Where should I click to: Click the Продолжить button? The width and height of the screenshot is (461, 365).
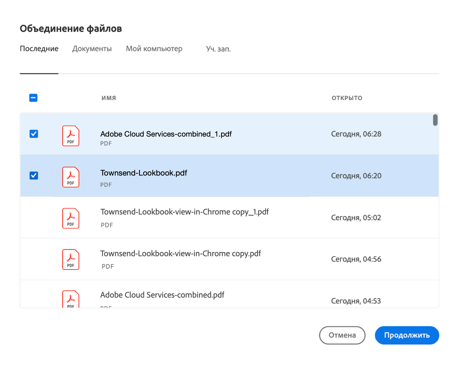[407, 335]
